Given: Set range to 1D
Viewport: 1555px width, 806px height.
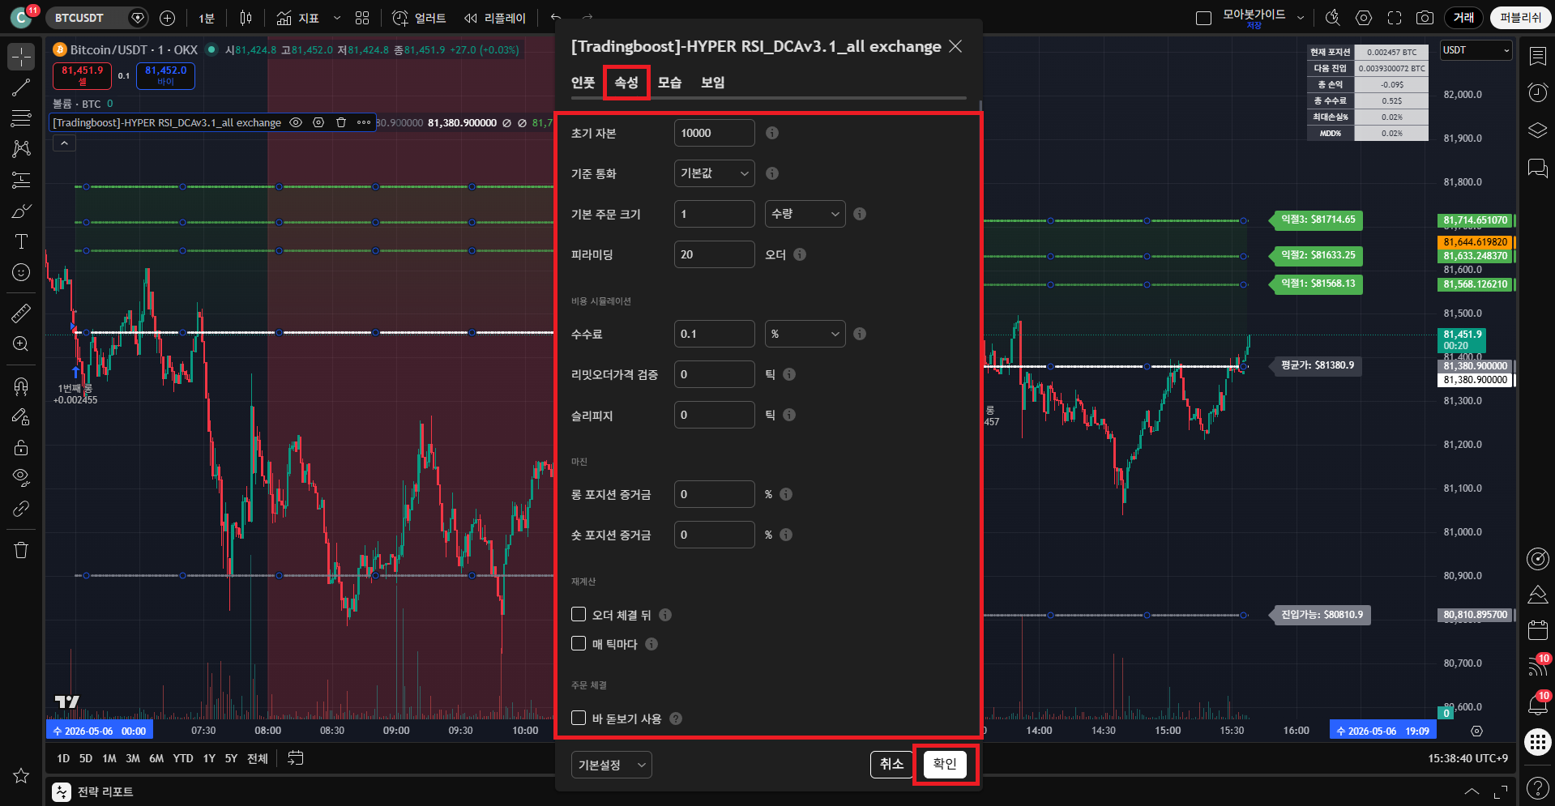Looking at the screenshot, I should click(x=63, y=758).
